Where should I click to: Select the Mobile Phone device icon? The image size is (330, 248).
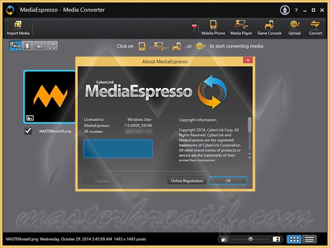click(x=213, y=28)
